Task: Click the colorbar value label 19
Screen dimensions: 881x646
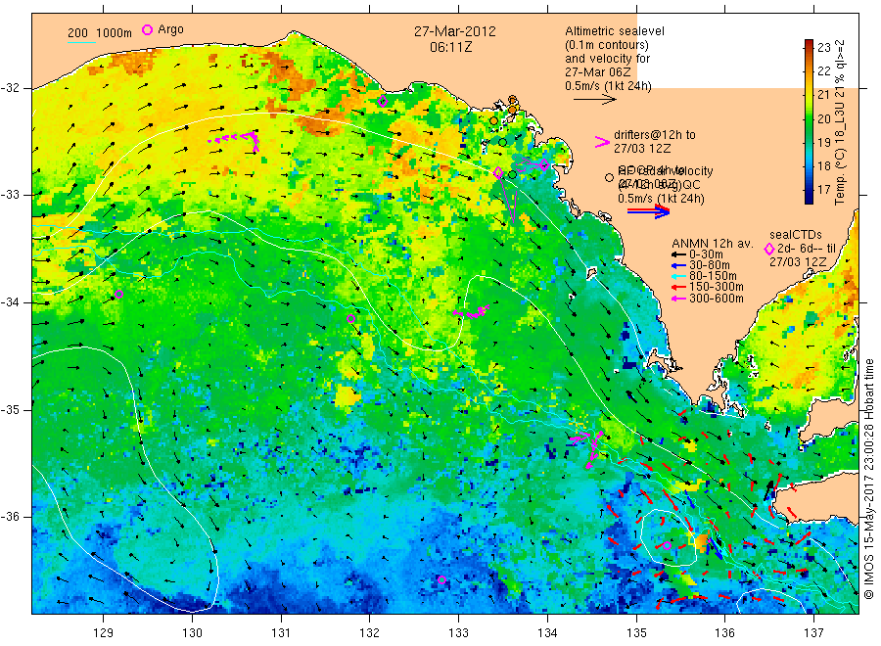Action: click(823, 142)
